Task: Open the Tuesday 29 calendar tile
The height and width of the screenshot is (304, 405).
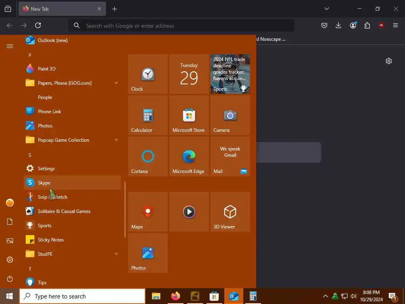Action: pos(189,74)
